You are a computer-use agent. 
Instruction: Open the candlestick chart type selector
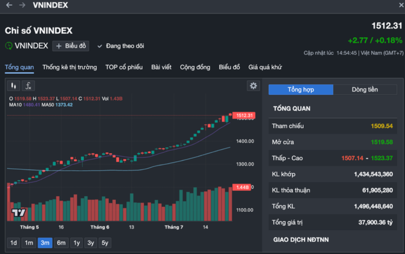point(14,86)
